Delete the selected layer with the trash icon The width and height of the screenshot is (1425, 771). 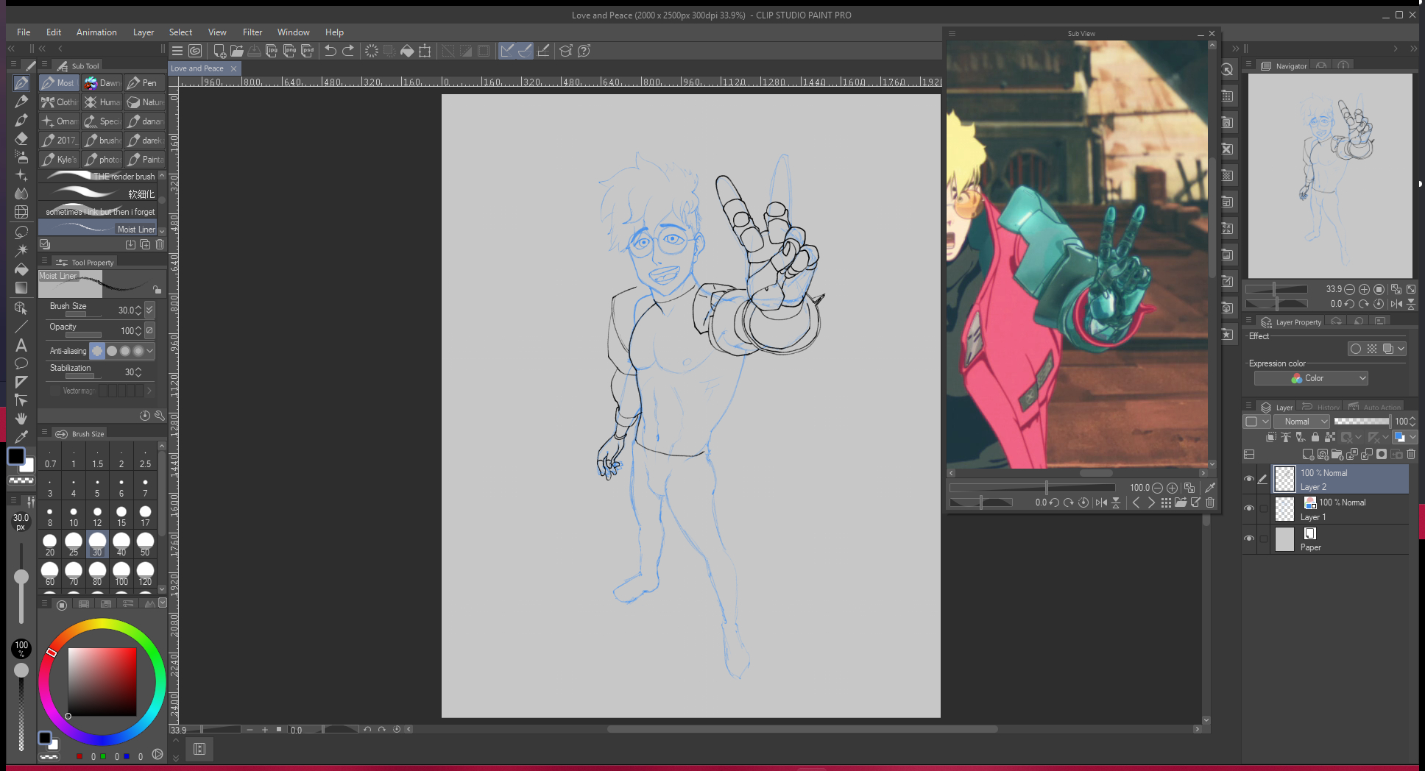pos(1411,455)
